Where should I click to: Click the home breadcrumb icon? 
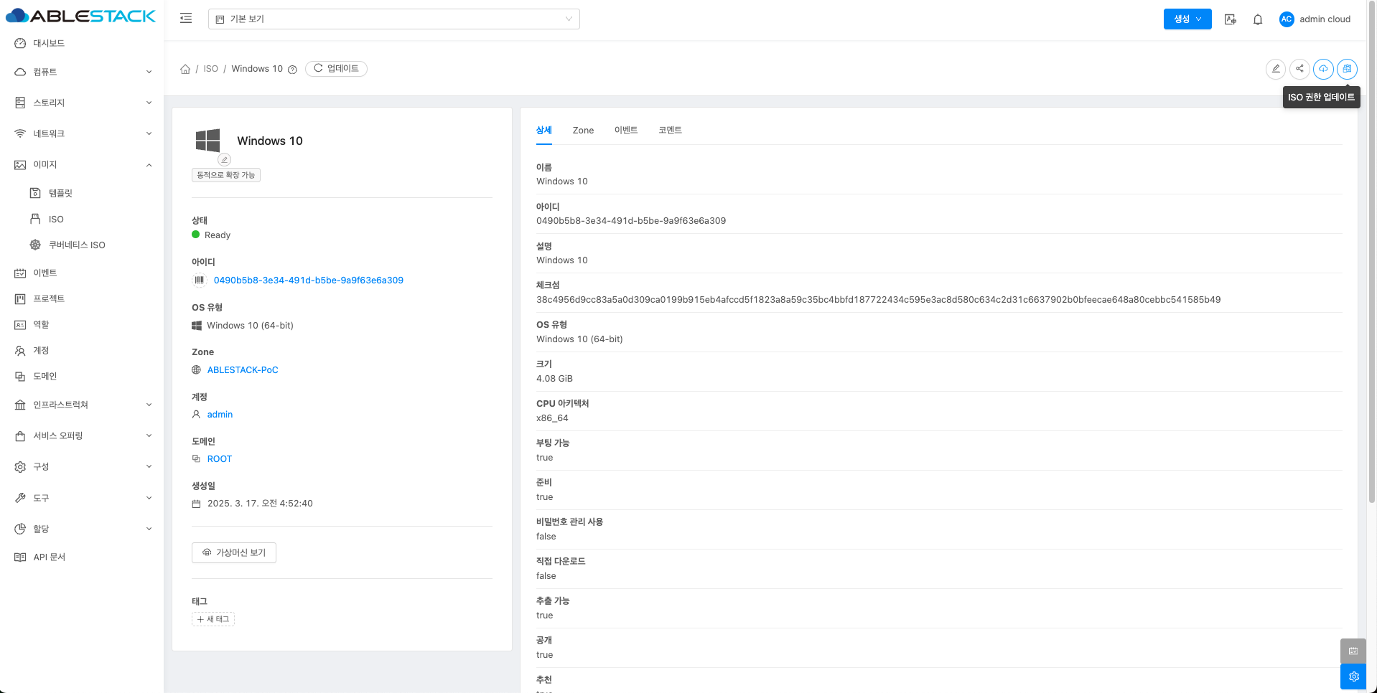coord(185,69)
